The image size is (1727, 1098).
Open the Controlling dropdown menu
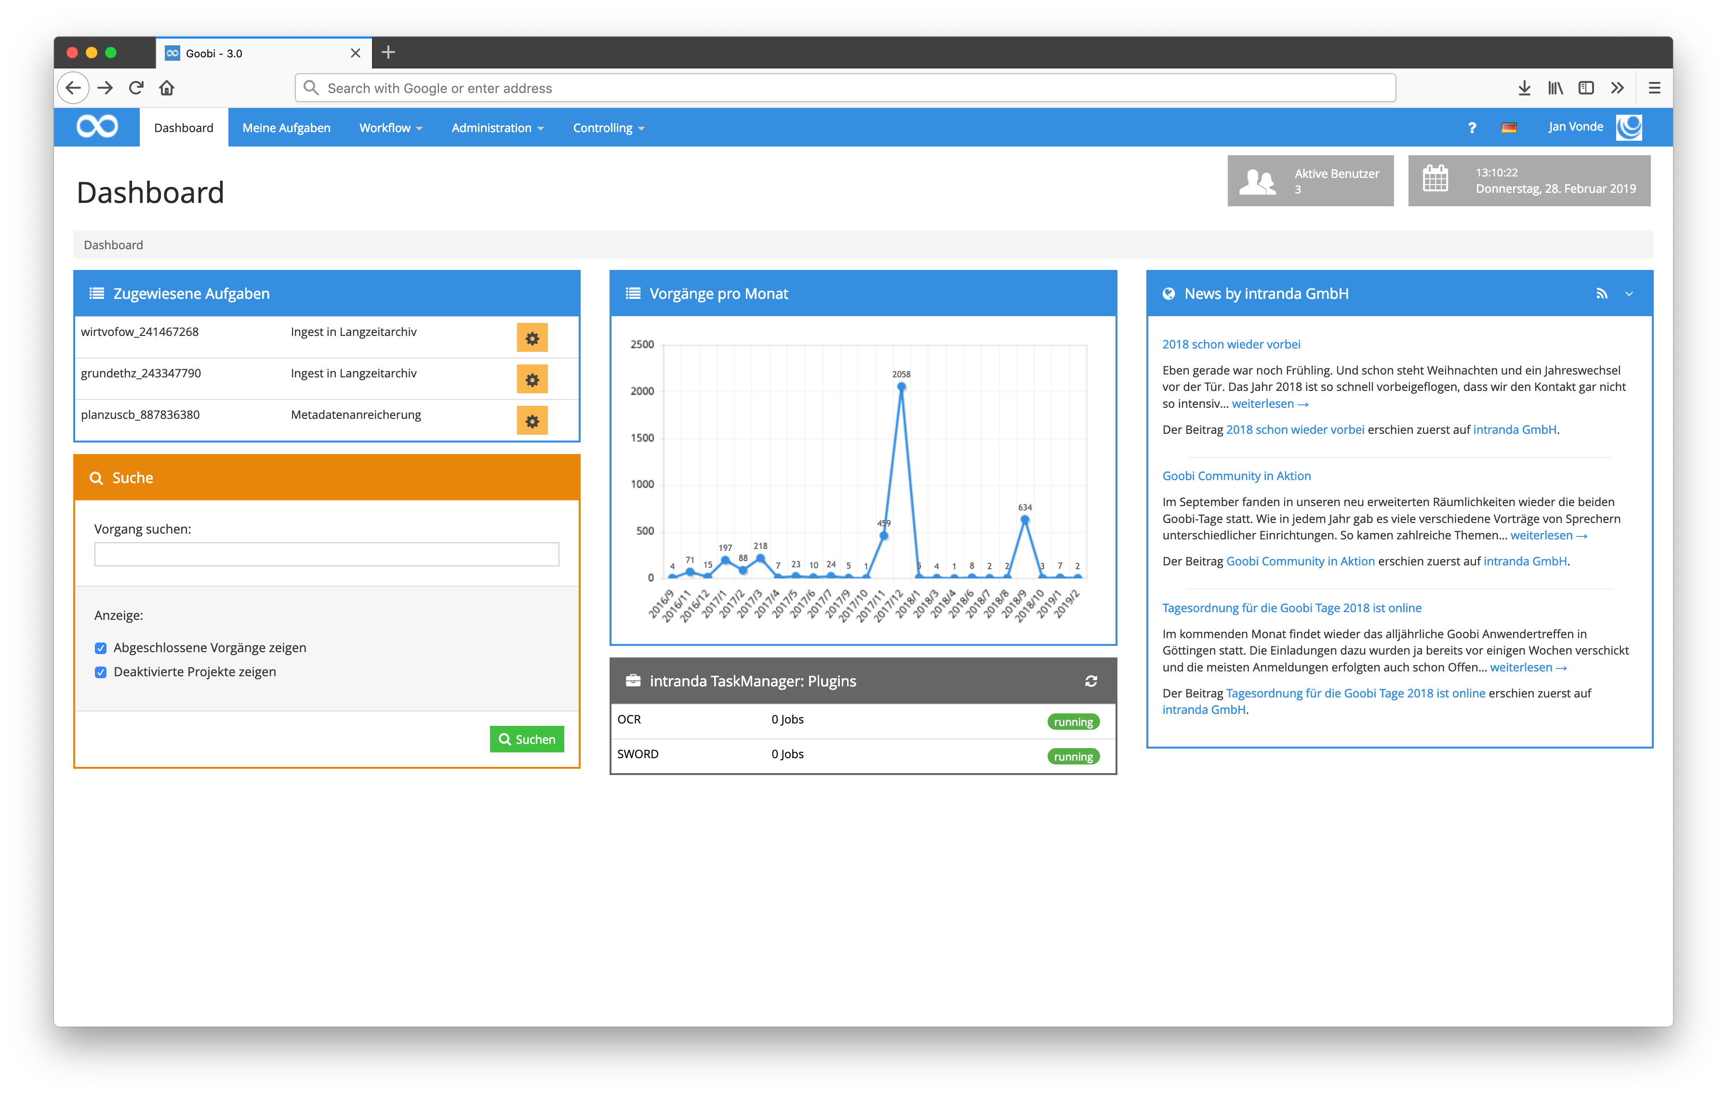coord(608,128)
